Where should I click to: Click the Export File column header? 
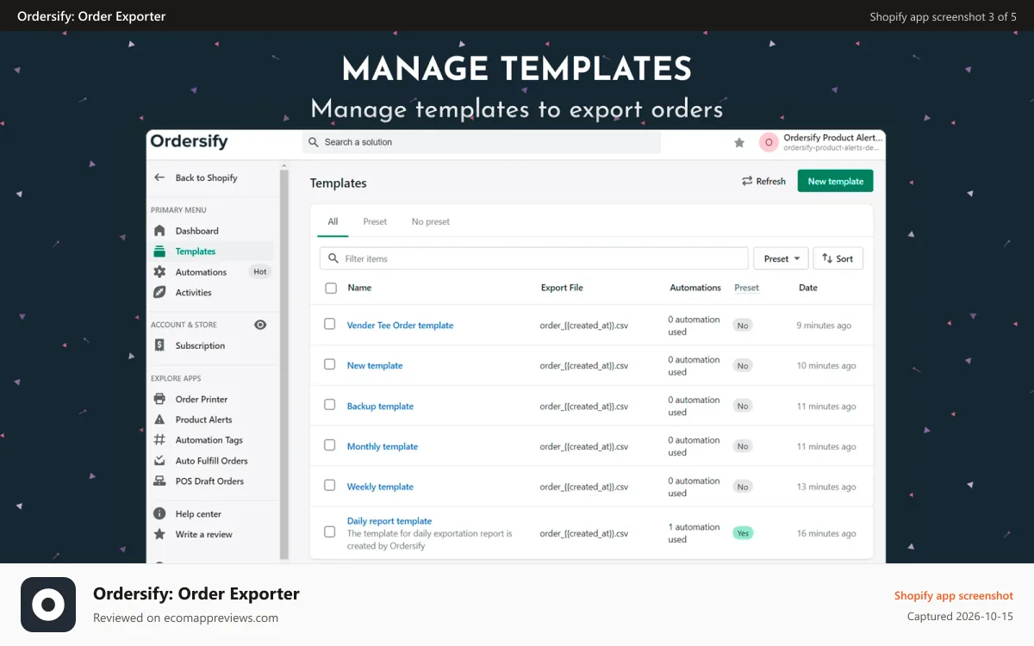point(562,288)
